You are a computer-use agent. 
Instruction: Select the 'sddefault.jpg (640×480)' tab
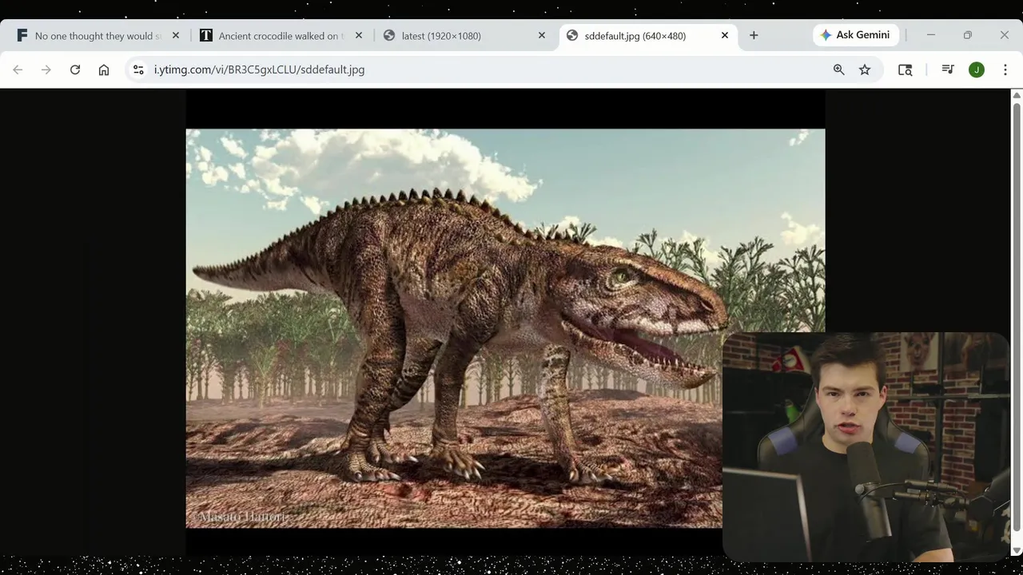click(648, 35)
